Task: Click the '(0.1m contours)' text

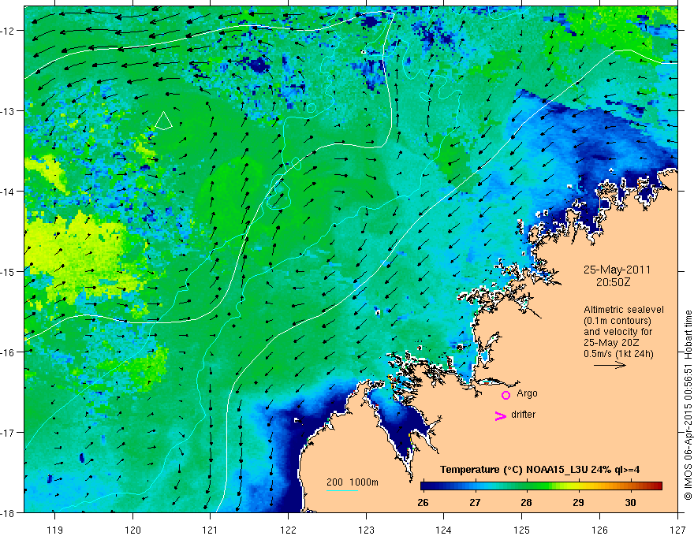Action: [618, 321]
